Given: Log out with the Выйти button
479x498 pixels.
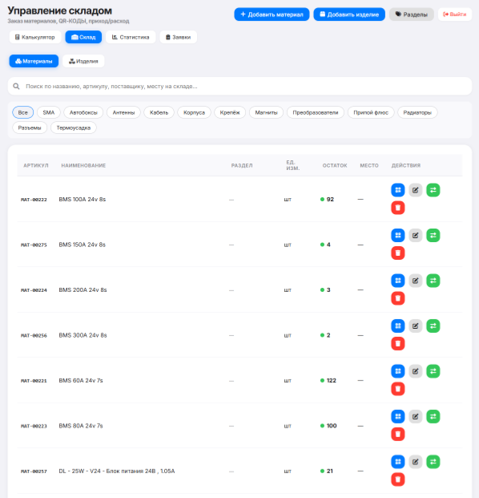Looking at the screenshot, I should [x=455, y=14].
